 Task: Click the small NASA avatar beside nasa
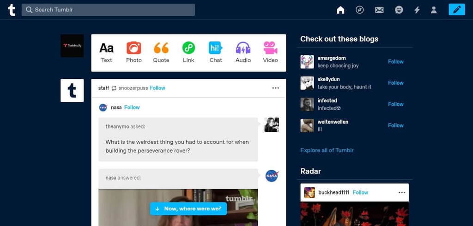click(x=103, y=107)
